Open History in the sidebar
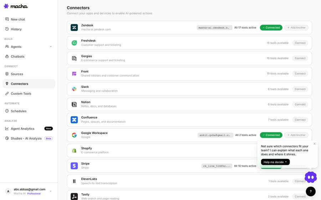This screenshot has height=200, width=321. pos(29,29)
